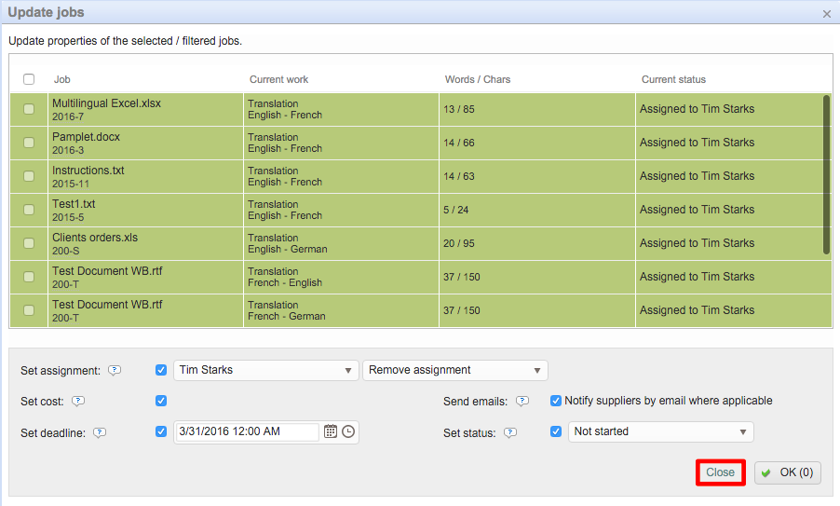
Task: Click the help icon beside Send emails
Action: coord(522,402)
